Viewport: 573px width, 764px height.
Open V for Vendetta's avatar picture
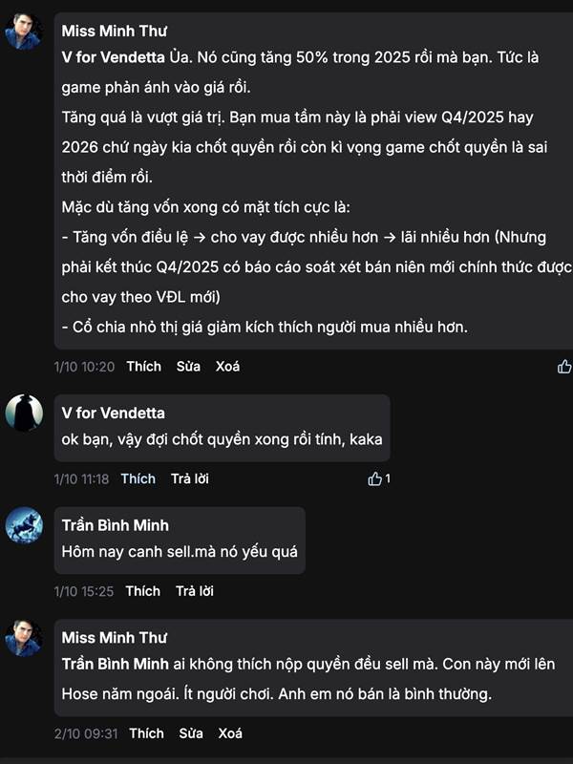[24, 413]
